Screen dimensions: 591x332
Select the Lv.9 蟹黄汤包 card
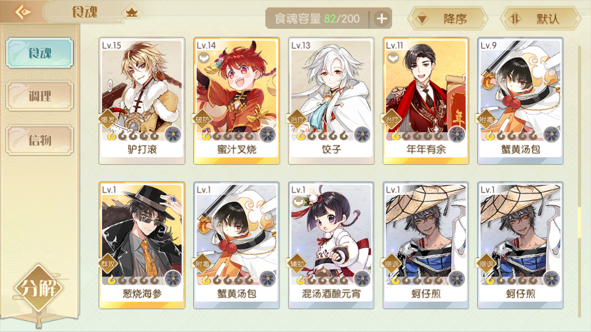click(x=520, y=101)
